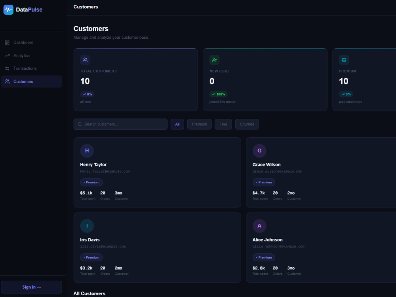Click the 0% badge under Total Customers

pos(88,94)
